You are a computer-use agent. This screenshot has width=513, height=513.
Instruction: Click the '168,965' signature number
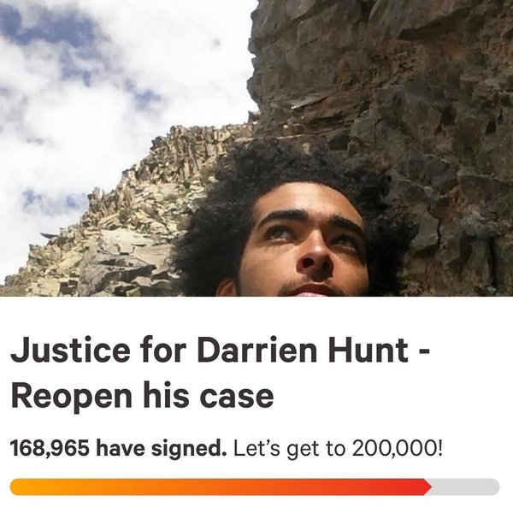(50, 449)
